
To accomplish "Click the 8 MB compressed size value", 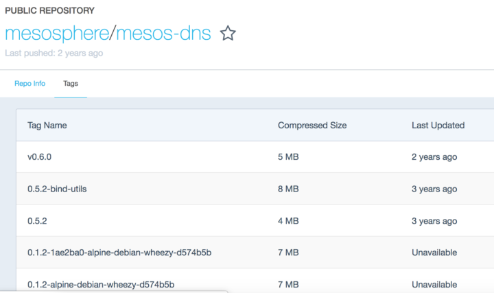I will click(288, 189).
